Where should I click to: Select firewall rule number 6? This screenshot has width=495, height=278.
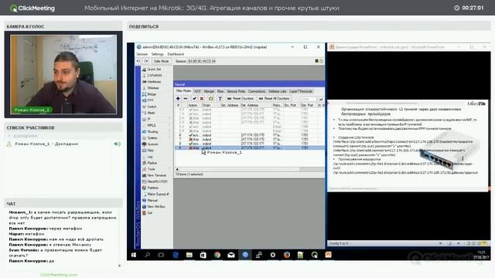(249, 135)
